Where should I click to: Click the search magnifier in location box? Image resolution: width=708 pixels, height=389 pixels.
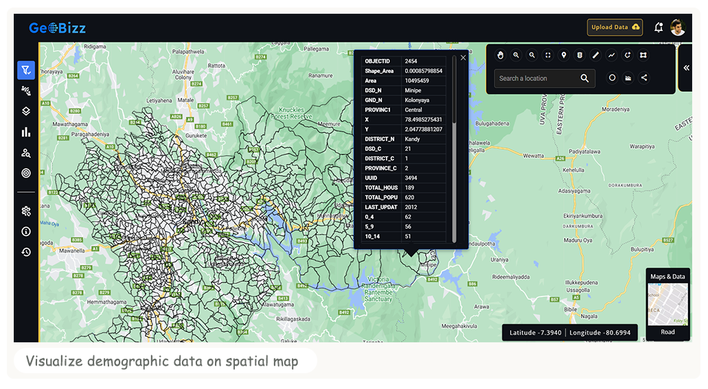(x=584, y=78)
